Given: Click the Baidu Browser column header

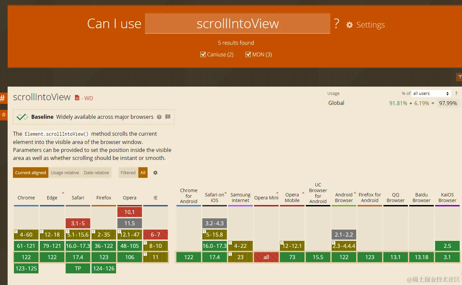Looking at the screenshot, I should (x=422, y=197).
